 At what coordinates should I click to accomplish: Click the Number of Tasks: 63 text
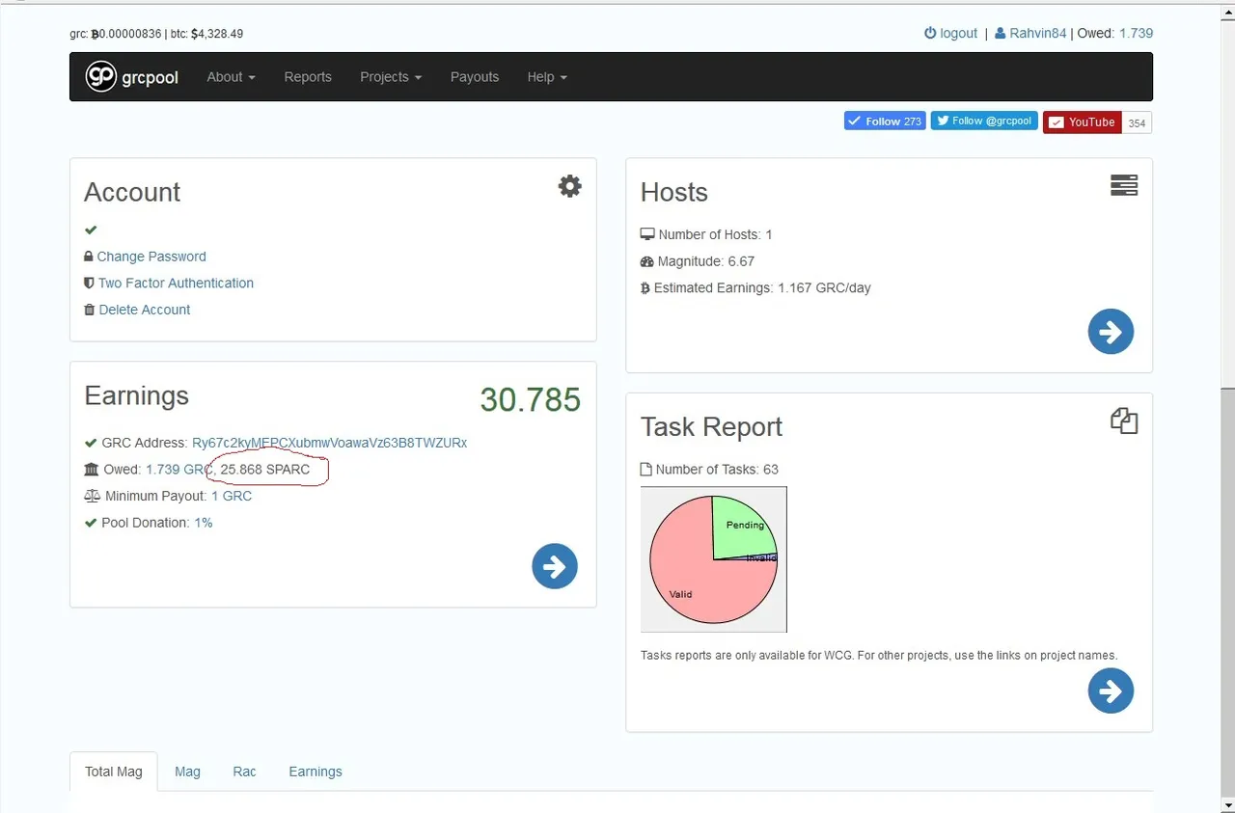tap(717, 469)
